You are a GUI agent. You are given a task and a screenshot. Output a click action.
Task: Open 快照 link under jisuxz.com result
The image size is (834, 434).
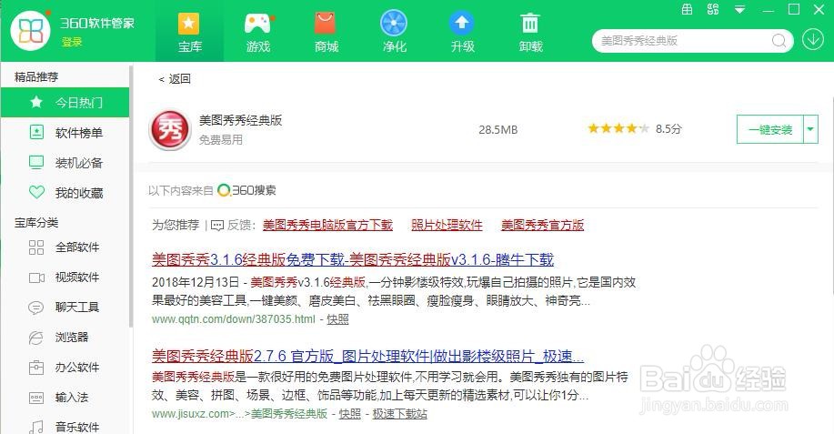[349, 414]
